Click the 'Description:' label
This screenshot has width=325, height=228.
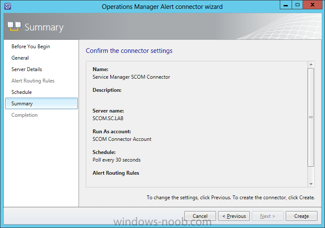107,90
